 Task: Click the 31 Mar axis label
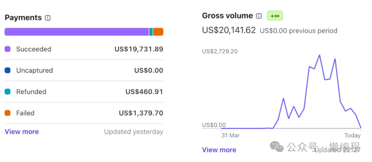pos(230,135)
